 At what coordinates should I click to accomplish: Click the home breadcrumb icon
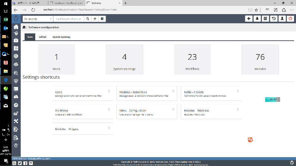click(x=24, y=27)
